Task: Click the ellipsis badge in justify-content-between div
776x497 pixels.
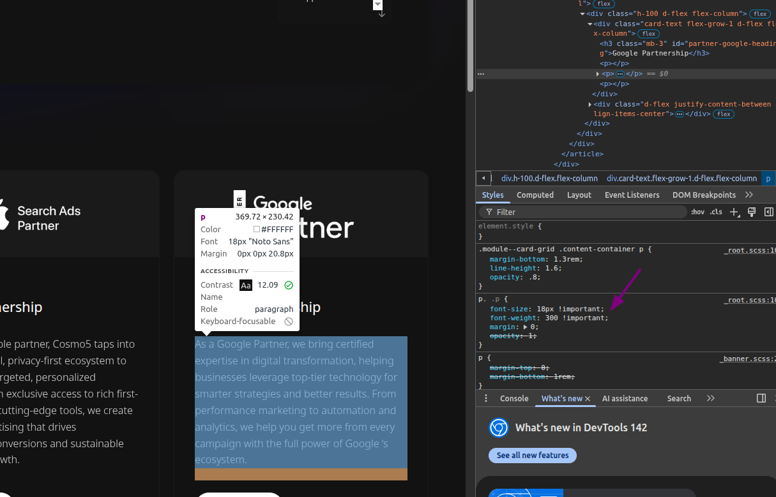Action: tap(680, 114)
